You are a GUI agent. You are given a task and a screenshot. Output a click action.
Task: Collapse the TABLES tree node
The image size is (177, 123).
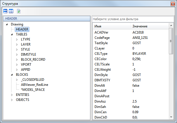pyautogui.click(x=12, y=34)
